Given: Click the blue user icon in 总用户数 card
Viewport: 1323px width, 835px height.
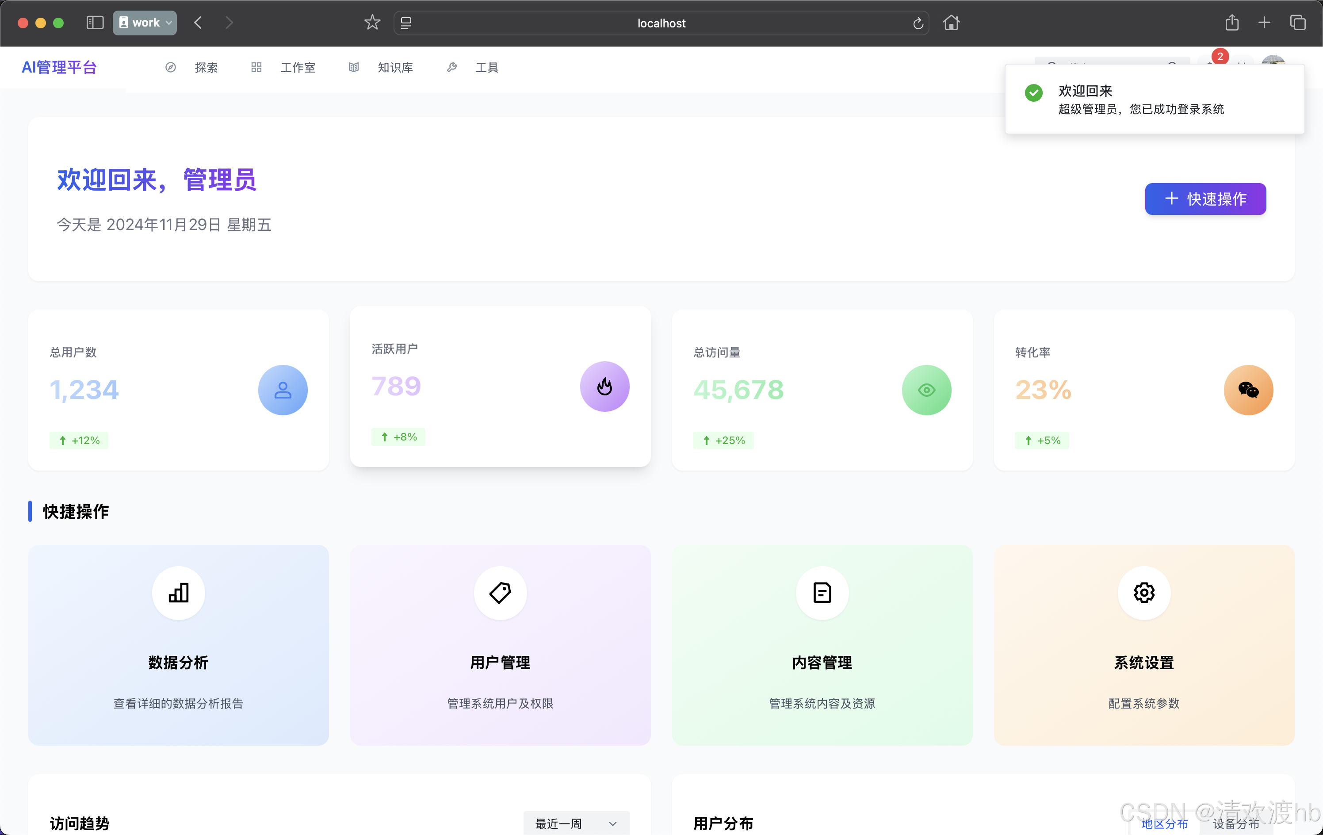Looking at the screenshot, I should click(x=283, y=390).
